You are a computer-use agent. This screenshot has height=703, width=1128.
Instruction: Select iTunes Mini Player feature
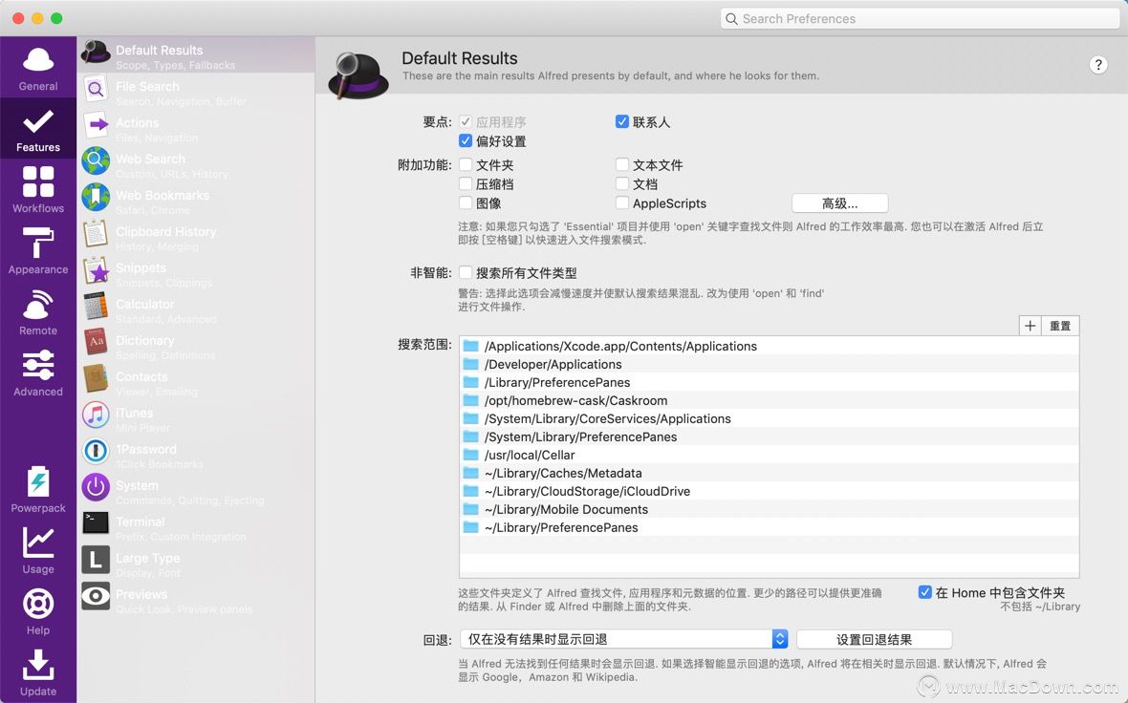coord(196,417)
